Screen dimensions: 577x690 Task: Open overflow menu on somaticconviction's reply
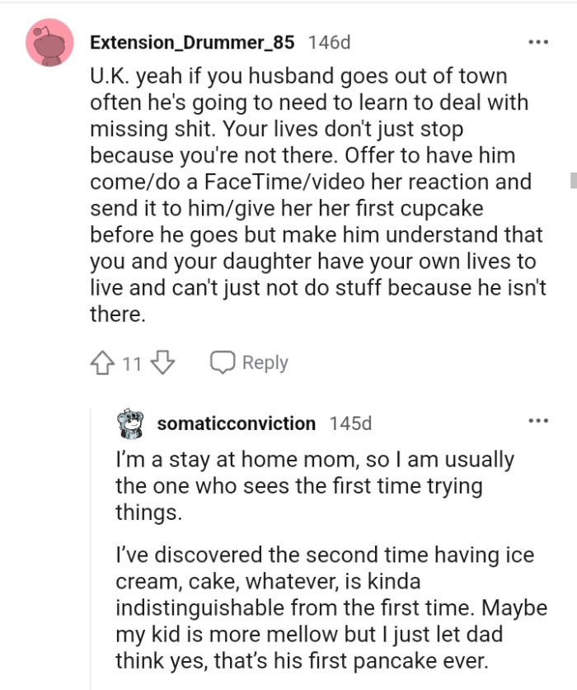[x=538, y=421]
